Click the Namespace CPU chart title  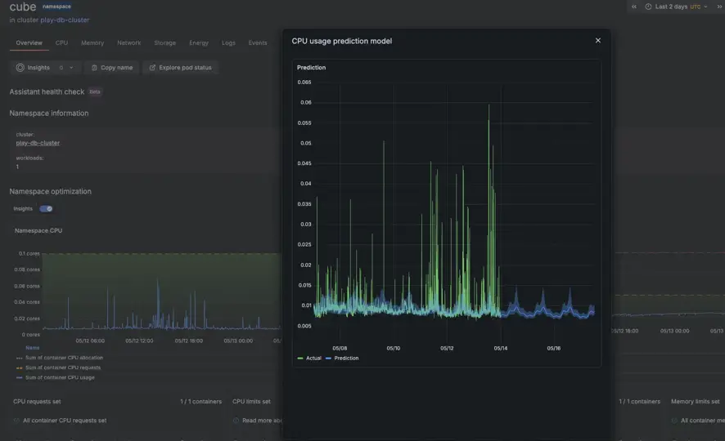38,230
